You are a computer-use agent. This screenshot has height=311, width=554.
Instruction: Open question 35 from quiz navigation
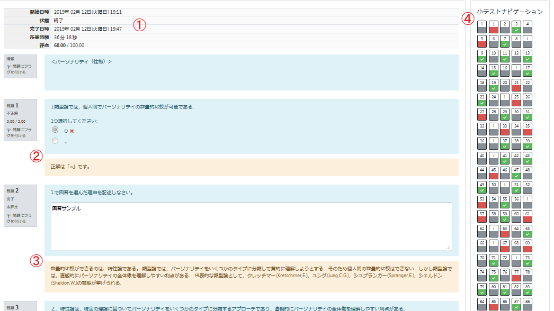coord(528,129)
